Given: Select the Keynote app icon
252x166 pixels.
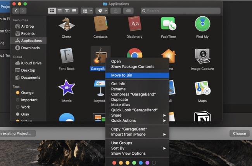Looking at the screenshot, I should point(100,88).
